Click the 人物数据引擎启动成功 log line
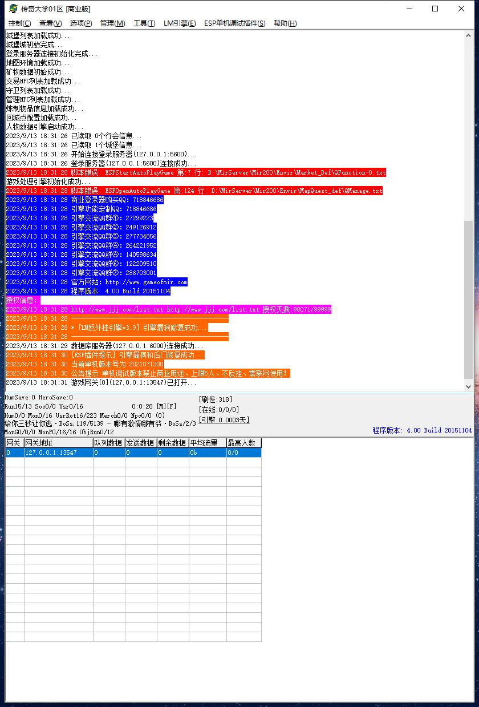 click(44, 127)
